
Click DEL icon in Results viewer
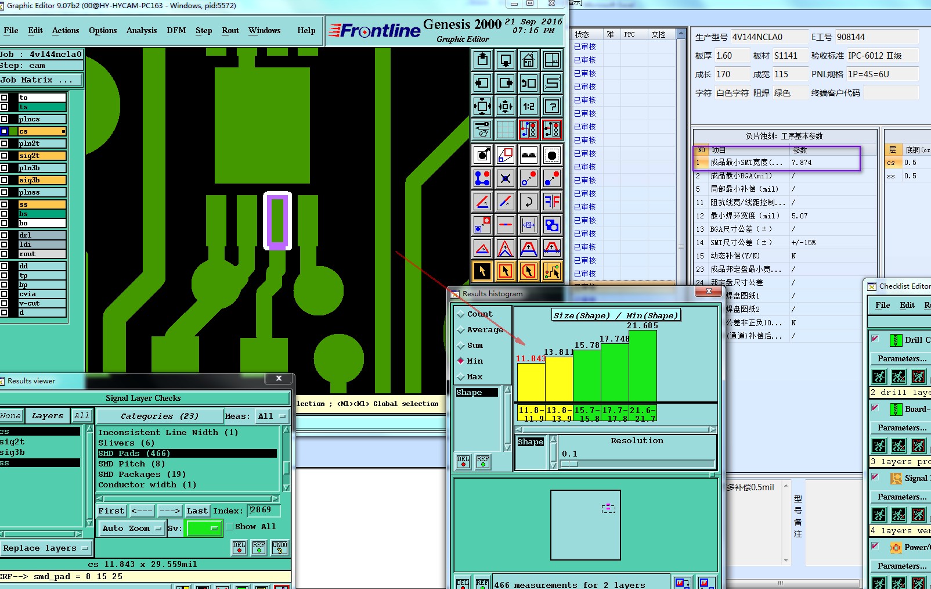tap(239, 547)
